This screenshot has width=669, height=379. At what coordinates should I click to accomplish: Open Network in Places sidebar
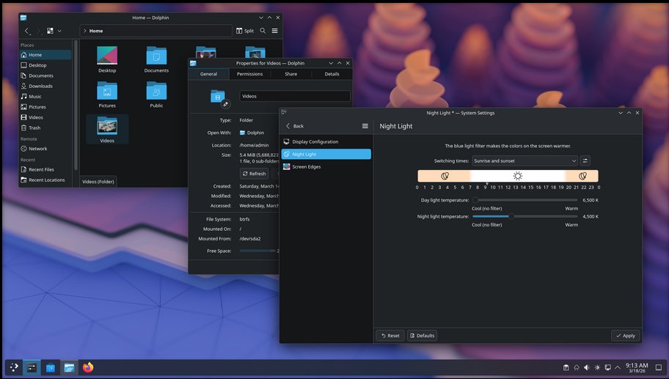[x=45, y=149]
